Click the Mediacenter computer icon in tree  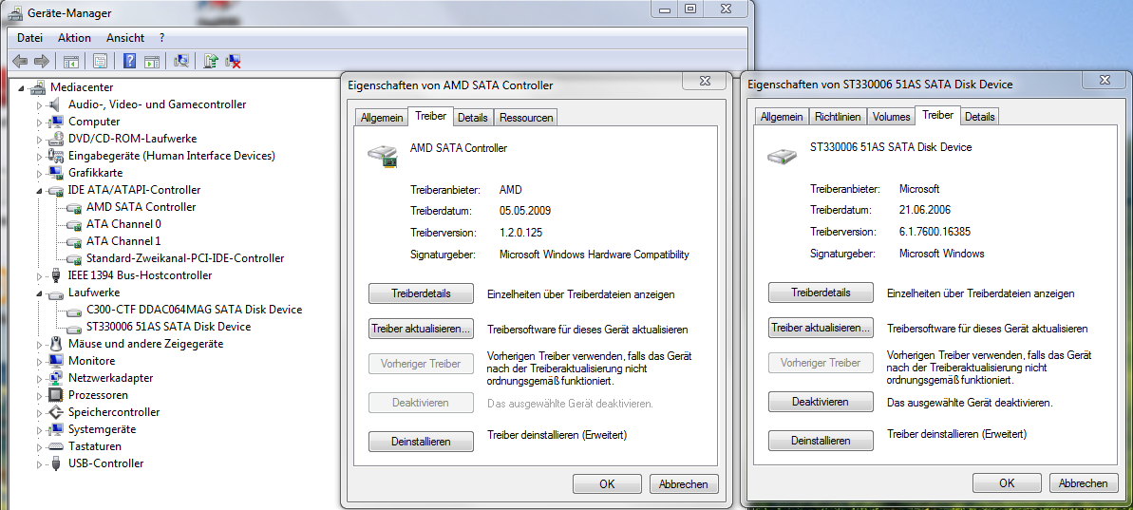[39, 87]
